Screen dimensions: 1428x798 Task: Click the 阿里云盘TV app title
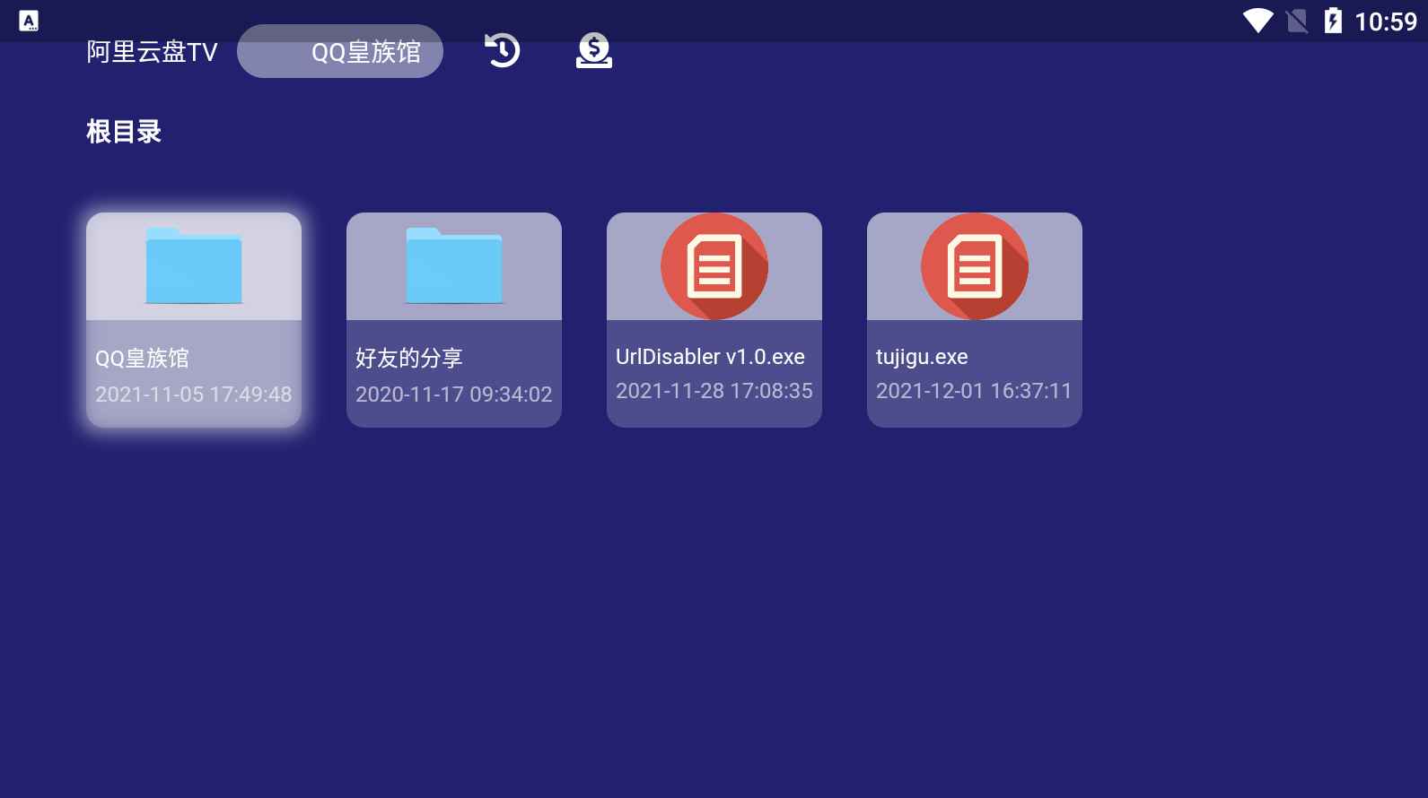(152, 52)
